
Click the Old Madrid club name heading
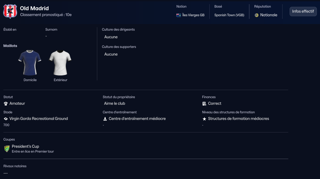34,8
